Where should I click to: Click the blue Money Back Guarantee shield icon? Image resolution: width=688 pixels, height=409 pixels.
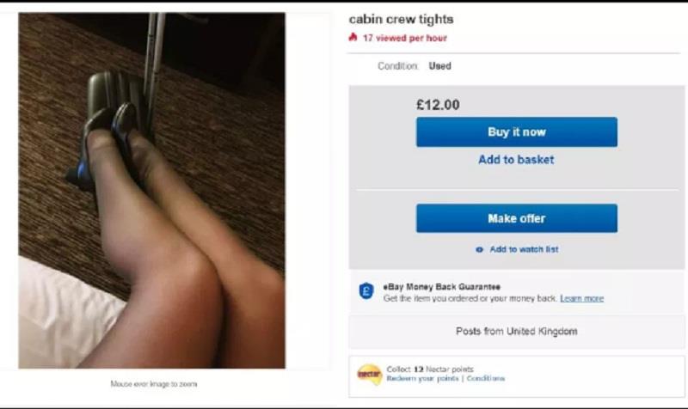(x=366, y=291)
